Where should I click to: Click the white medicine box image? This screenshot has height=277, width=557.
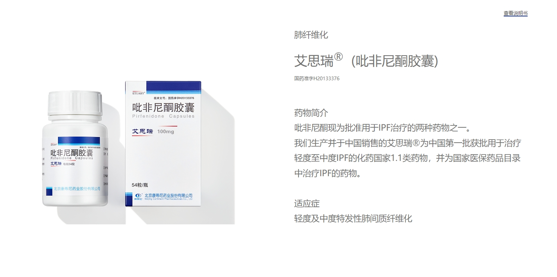(163, 144)
